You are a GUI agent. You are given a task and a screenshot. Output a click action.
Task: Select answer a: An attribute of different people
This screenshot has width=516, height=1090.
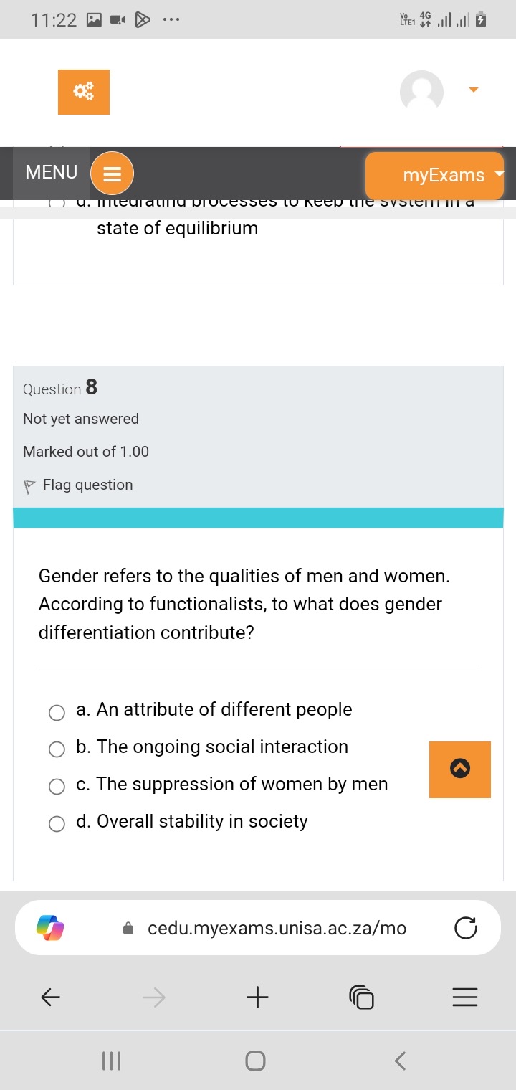57,712
